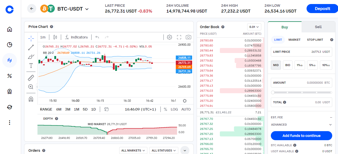This screenshot has width=338, height=154.
Task: Open chart settings with the gear icon
Action: point(169,37)
